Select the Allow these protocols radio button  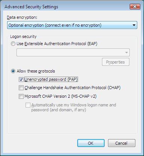coord(13,71)
